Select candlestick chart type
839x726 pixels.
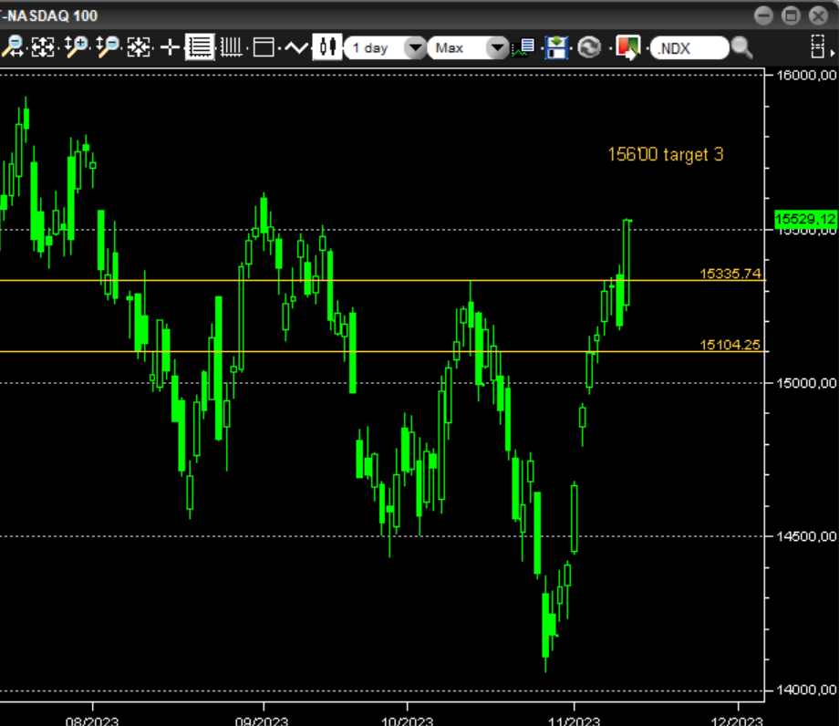pyautogui.click(x=327, y=47)
